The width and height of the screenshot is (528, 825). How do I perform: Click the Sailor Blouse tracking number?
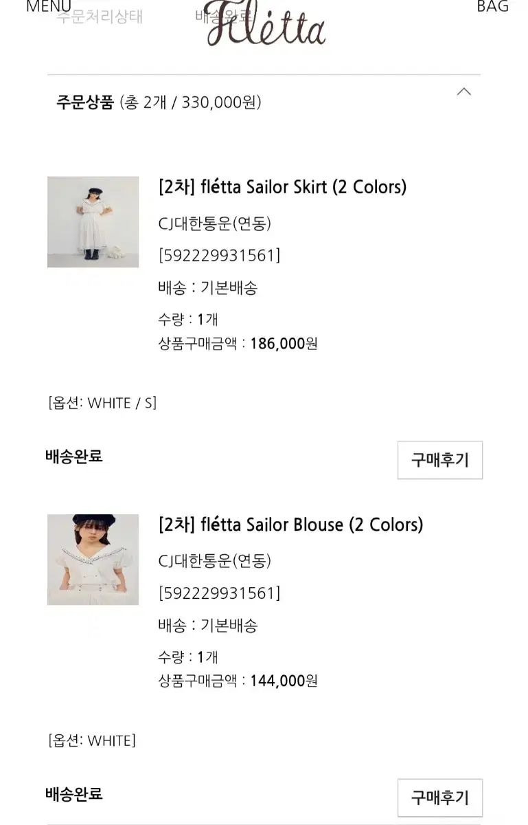(219, 593)
